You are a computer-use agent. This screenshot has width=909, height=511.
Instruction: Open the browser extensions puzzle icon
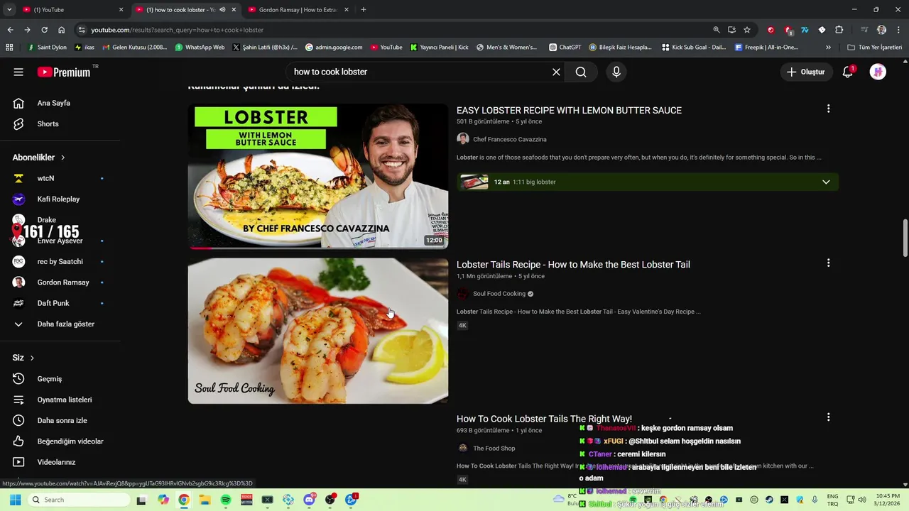point(839,30)
